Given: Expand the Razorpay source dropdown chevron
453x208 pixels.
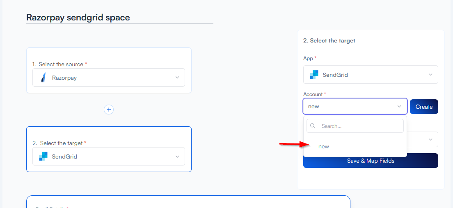Looking at the screenshot, I should 177,78.
